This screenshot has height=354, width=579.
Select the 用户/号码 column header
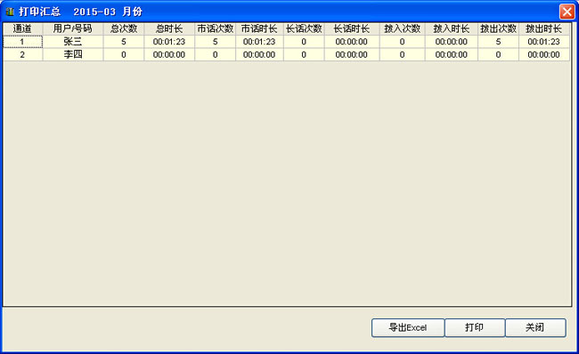click(73, 28)
